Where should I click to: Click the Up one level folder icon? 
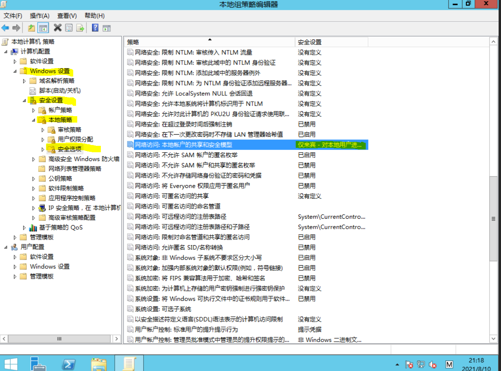coord(32,28)
